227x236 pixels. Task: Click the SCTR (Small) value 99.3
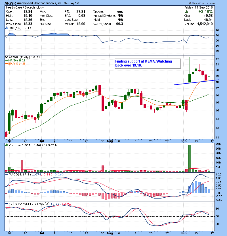tap(119, 24)
